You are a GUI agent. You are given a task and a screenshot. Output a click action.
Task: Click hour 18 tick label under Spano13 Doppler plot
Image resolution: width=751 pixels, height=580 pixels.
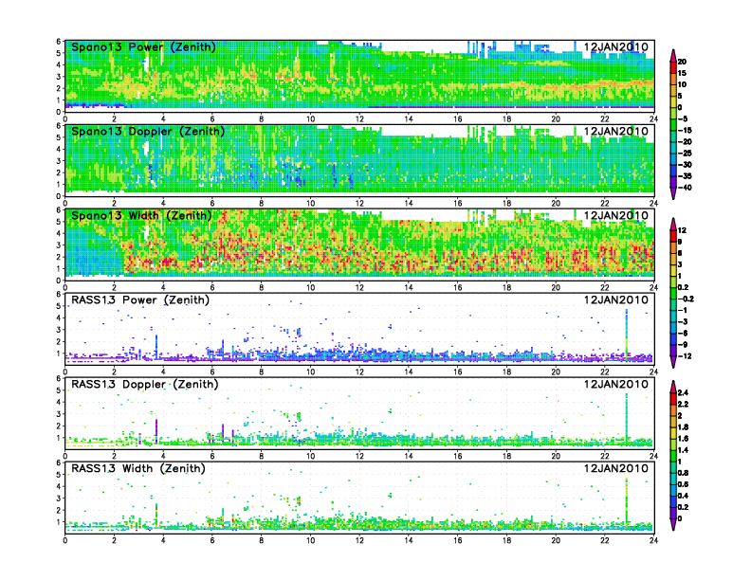click(506, 203)
